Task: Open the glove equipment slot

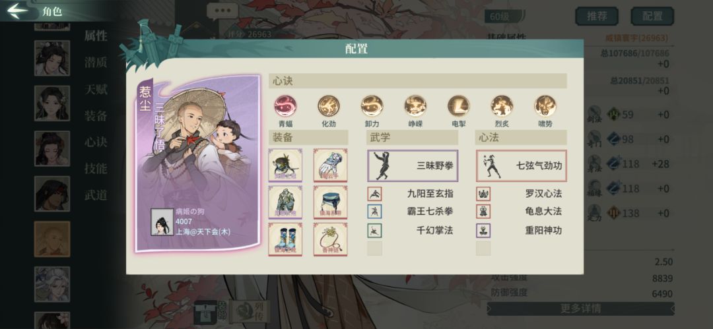Action: coord(330,165)
